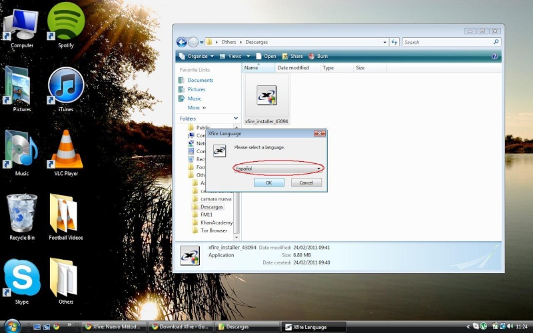Sort by the Name column header
This screenshot has height=333, width=533.
click(259, 68)
